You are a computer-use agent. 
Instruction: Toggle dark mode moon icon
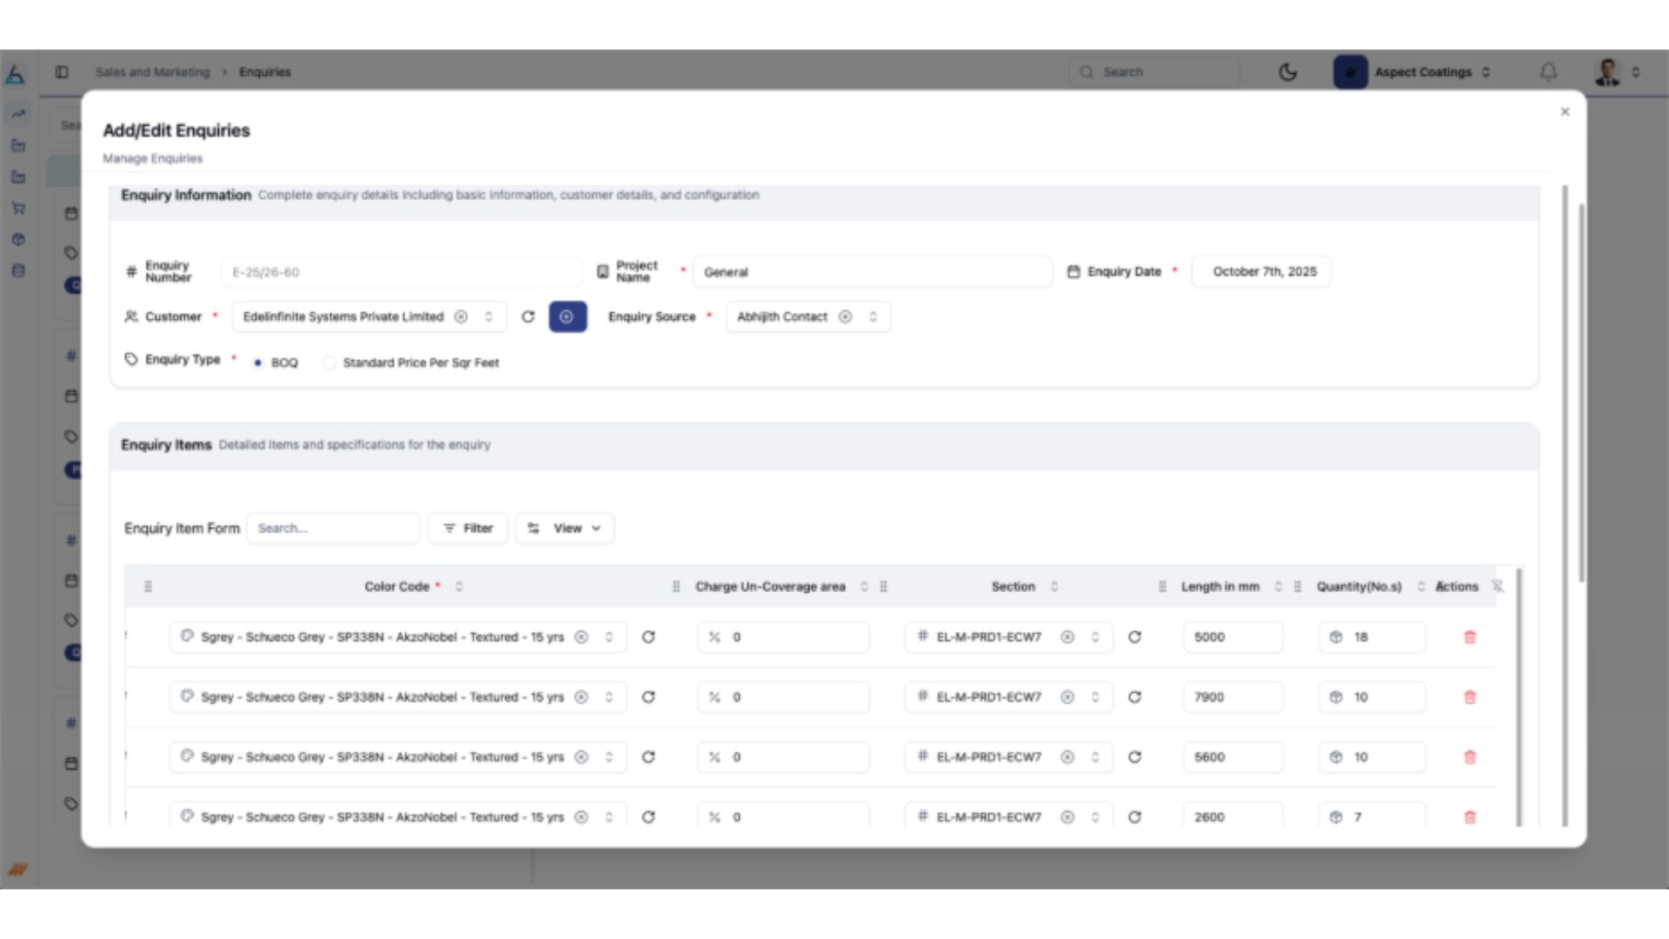click(1287, 72)
